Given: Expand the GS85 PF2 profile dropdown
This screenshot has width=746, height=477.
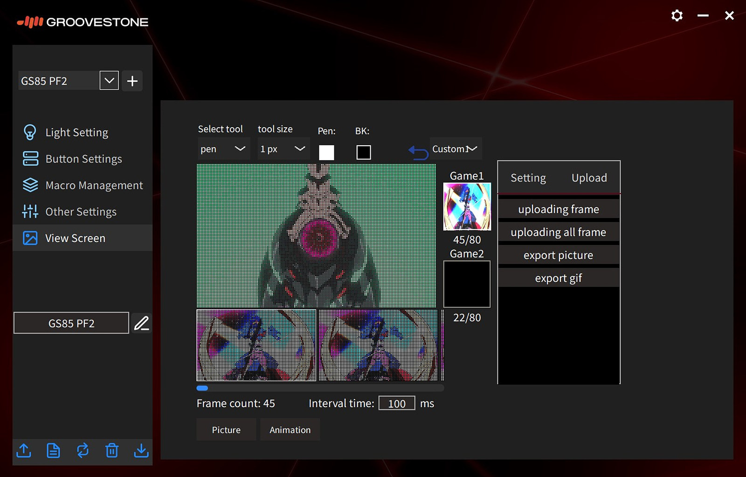Looking at the screenshot, I should click(x=109, y=81).
